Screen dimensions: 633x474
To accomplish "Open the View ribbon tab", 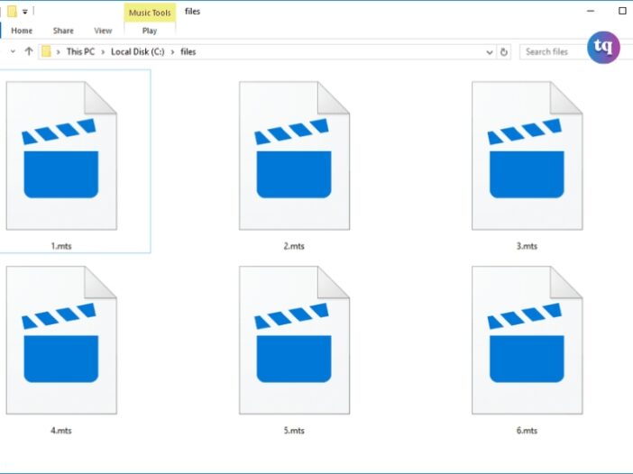I will [x=103, y=31].
